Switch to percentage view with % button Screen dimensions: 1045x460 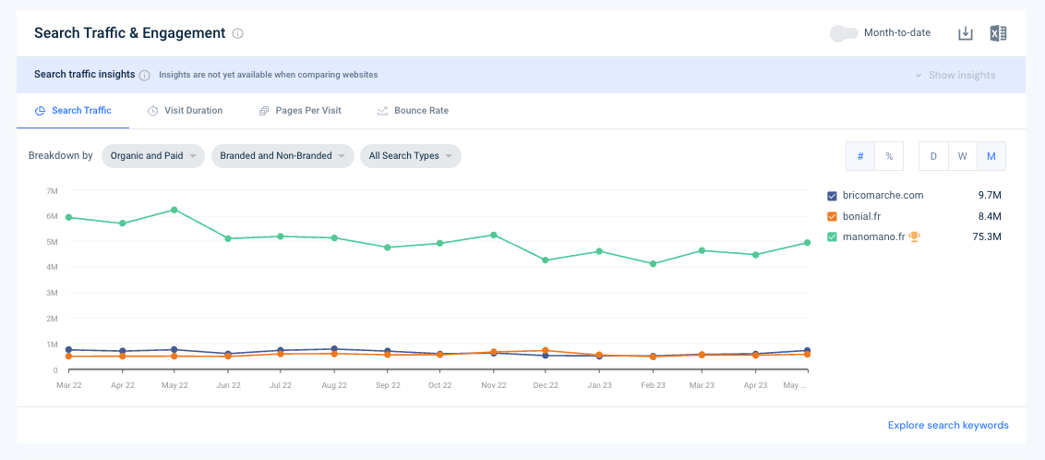889,156
